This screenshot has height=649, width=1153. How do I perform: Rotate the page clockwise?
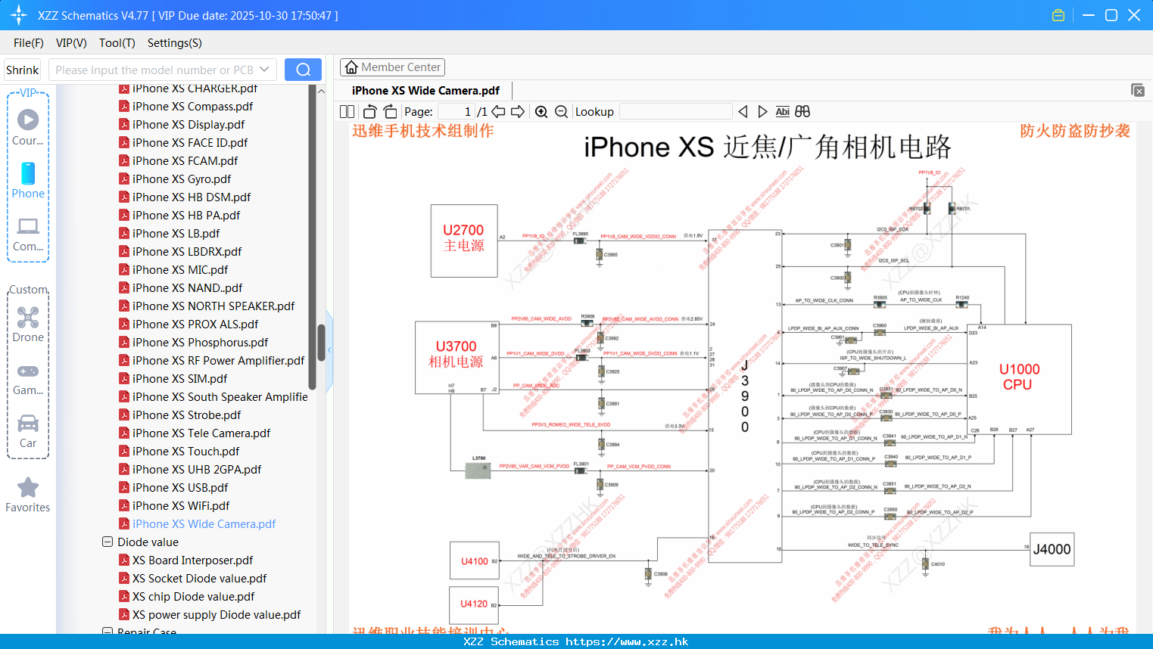390,111
